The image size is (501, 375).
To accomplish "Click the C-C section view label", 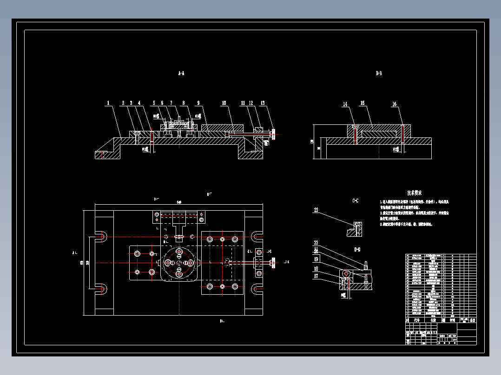I will 355,201.
